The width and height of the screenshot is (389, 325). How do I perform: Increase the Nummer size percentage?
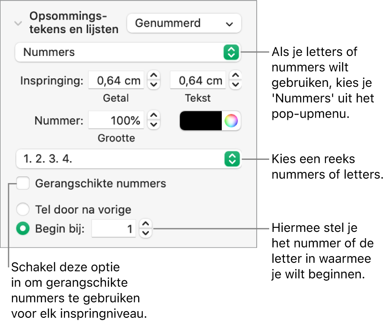tap(154, 115)
